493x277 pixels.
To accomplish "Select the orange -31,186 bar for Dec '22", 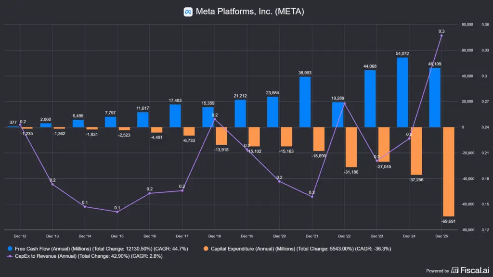I will coord(351,147).
